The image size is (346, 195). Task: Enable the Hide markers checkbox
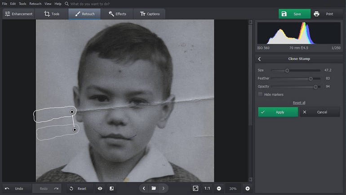click(x=260, y=95)
